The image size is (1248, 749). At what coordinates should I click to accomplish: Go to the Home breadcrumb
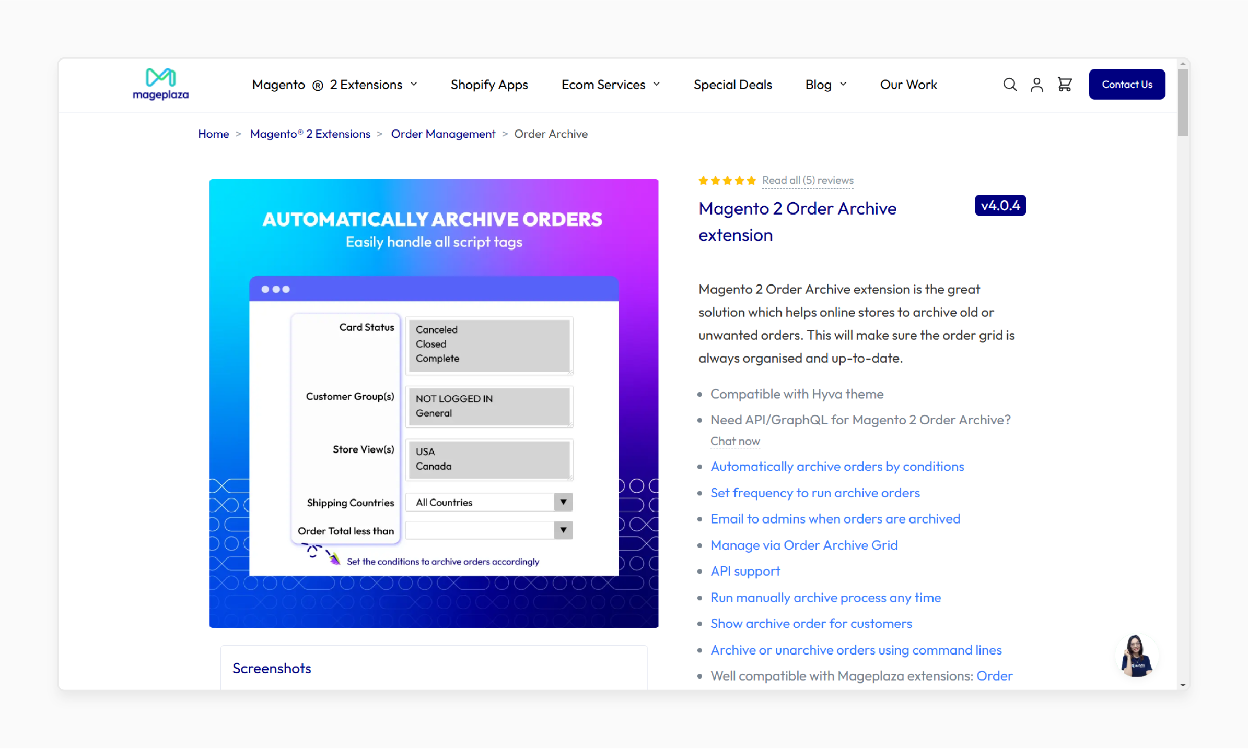pyautogui.click(x=213, y=134)
